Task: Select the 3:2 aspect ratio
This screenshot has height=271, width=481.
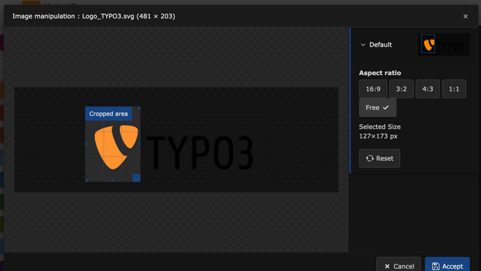Action: coord(401,89)
